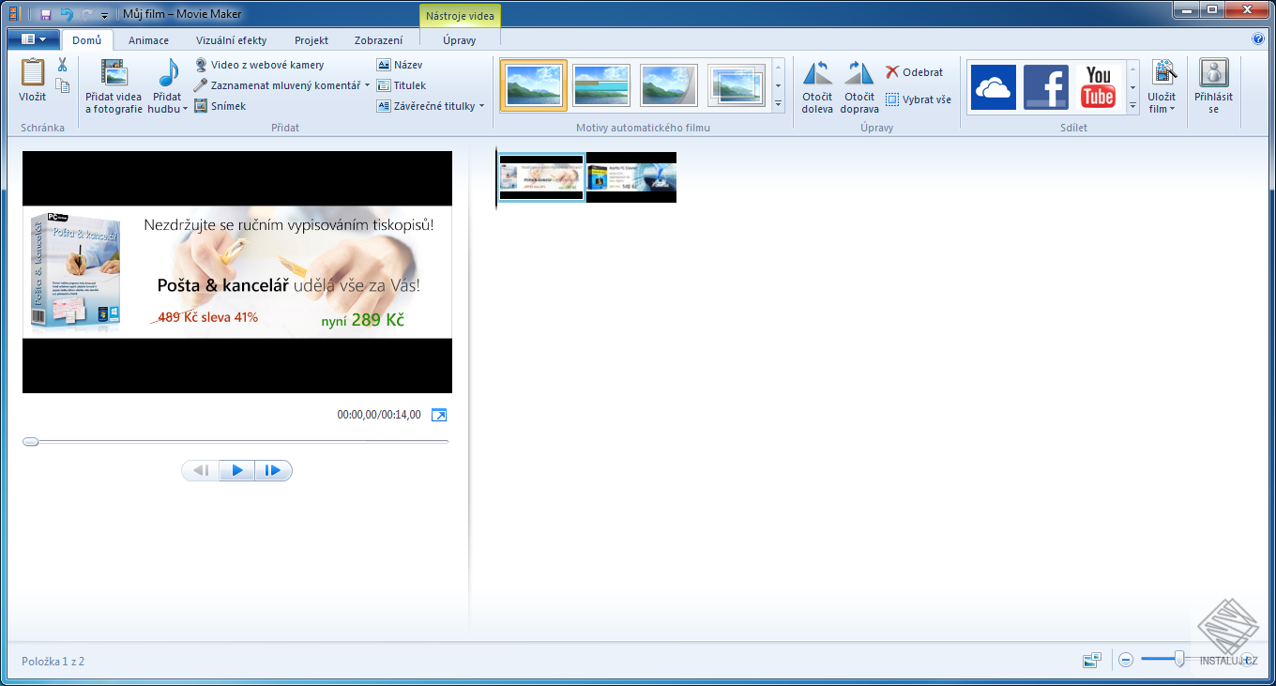This screenshot has width=1276, height=686.
Task: Switch to the Animace tab
Action: (150, 40)
